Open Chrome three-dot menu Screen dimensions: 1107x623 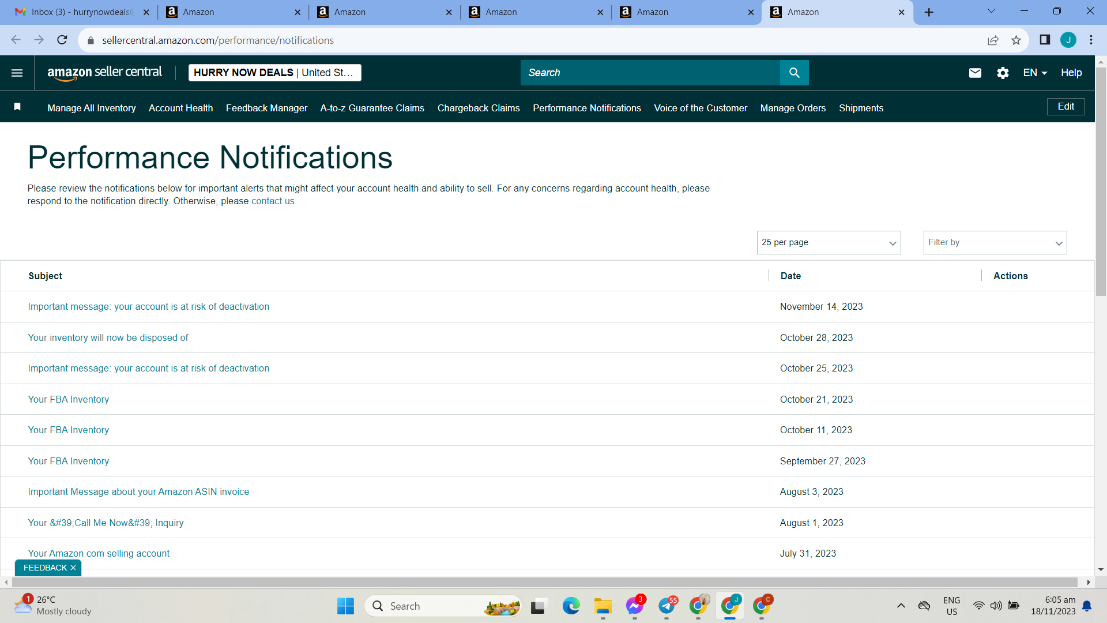click(1091, 40)
